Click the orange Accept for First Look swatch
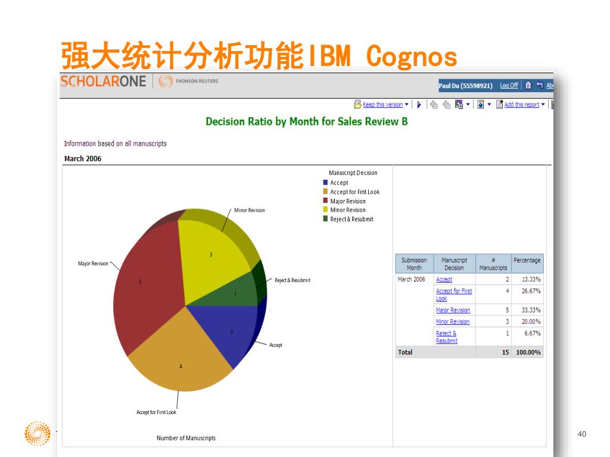This screenshot has width=610, height=457. pos(325,191)
